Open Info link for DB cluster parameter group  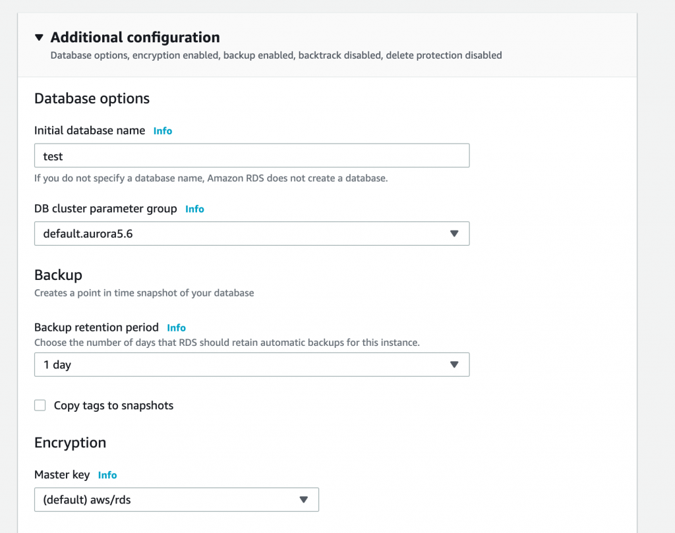pos(194,209)
